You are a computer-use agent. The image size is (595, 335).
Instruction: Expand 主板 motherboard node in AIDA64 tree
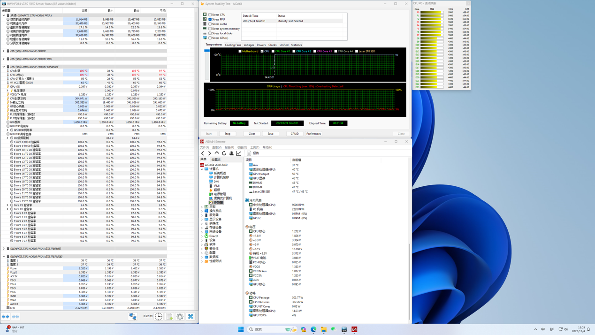[202, 207]
